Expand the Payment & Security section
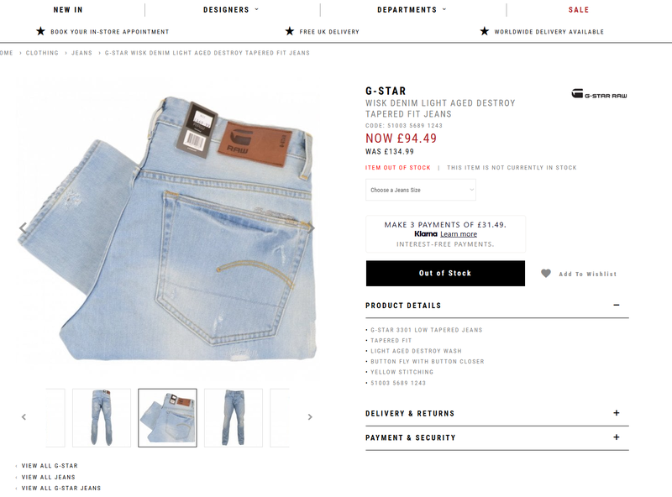The width and height of the screenshot is (672, 497). click(x=617, y=437)
